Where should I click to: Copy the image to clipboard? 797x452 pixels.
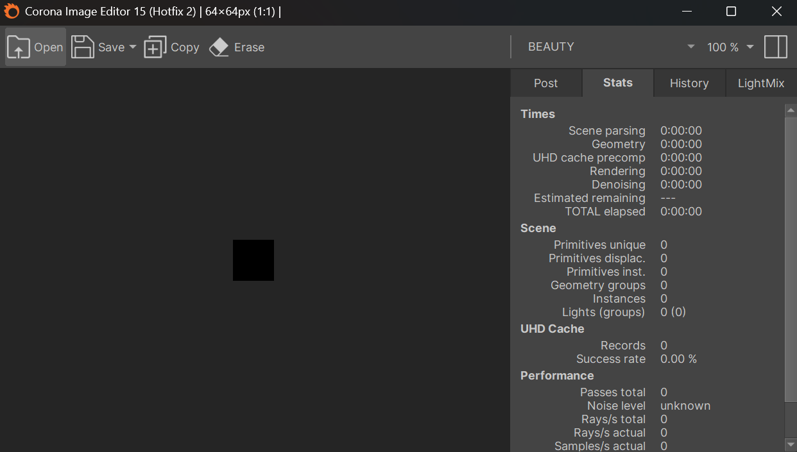coord(171,47)
